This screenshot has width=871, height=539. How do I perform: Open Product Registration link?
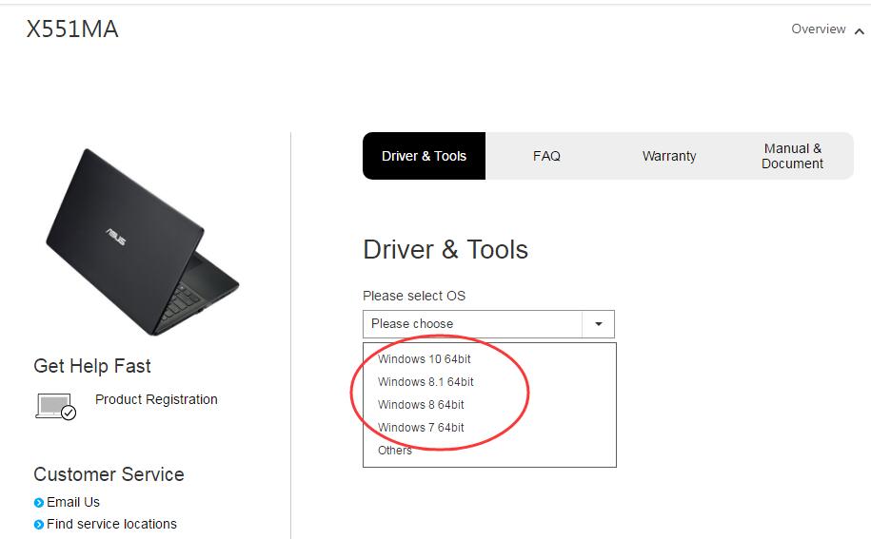[x=156, y=399]
